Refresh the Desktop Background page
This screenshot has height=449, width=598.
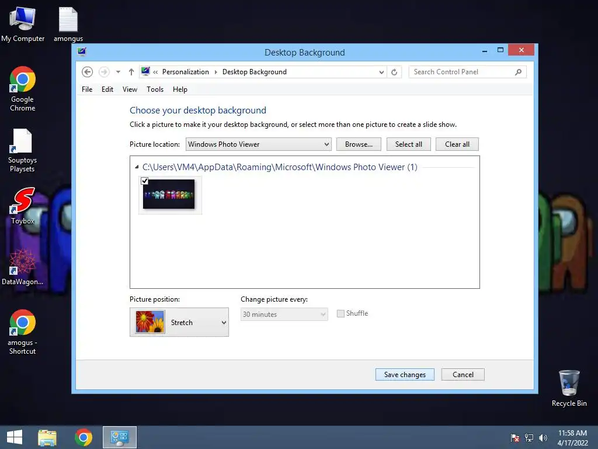(394, 72)
